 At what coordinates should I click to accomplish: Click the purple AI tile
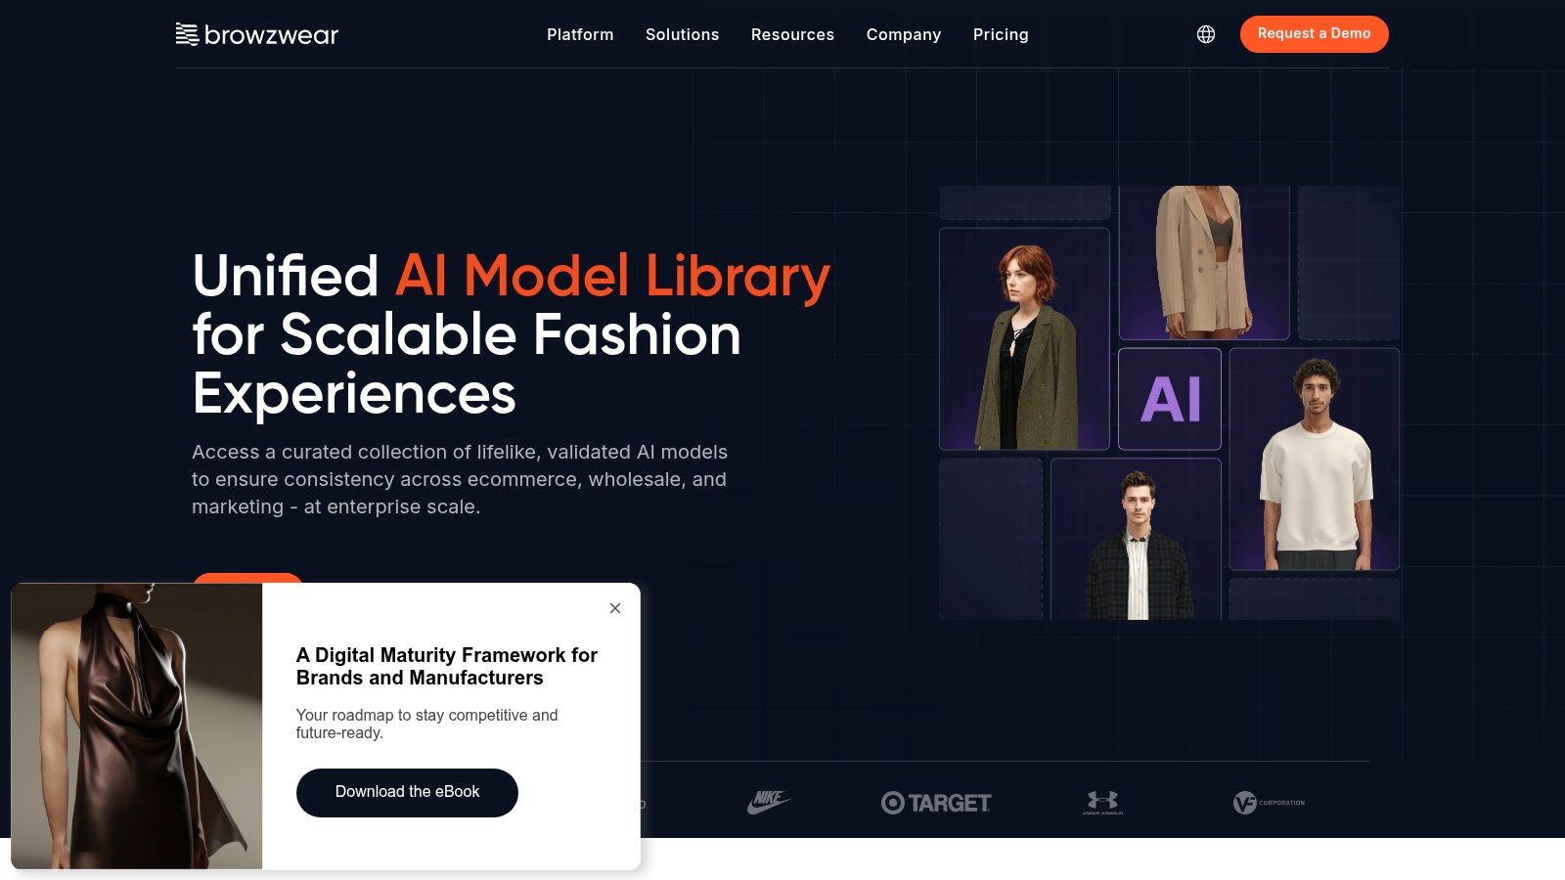[x=1170, y=399]
